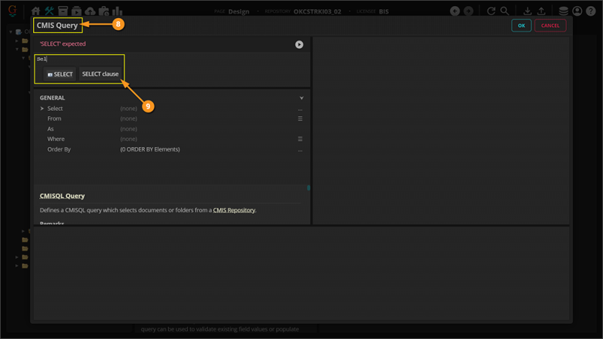Confirm the CMIS Query with OK
The width and height of the screenshot is (603, 339).
click(521, 26)
